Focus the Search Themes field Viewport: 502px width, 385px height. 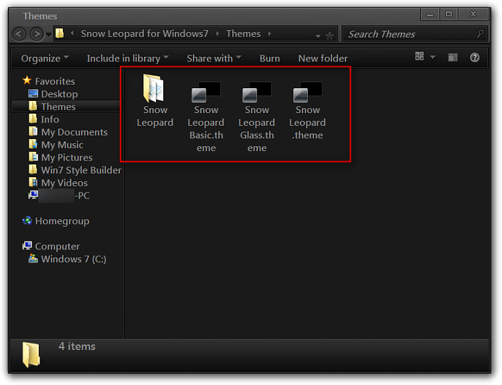pyautogui.click(x=414, y=34)
